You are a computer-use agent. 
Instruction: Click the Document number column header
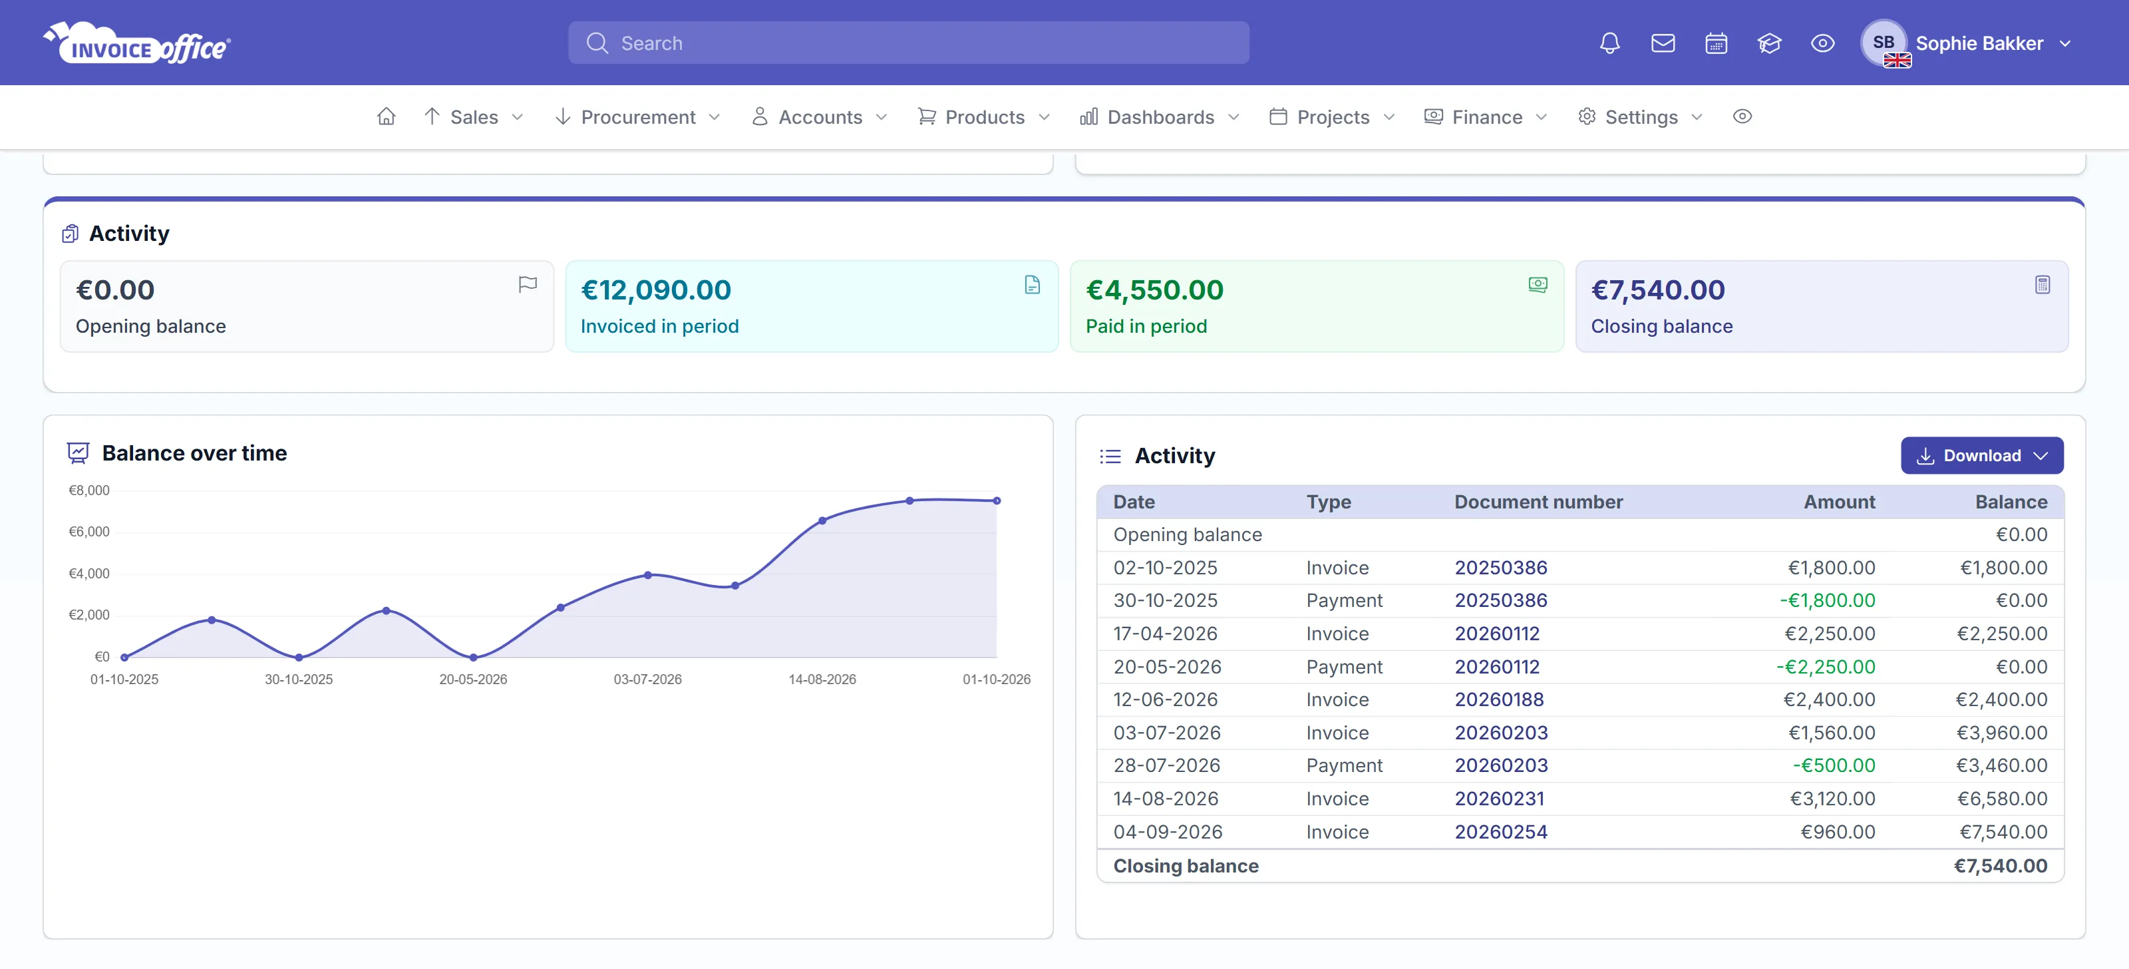1538,502
